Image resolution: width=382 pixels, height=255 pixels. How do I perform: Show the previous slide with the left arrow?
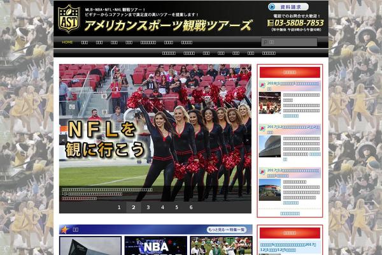(x=63, y=140)
